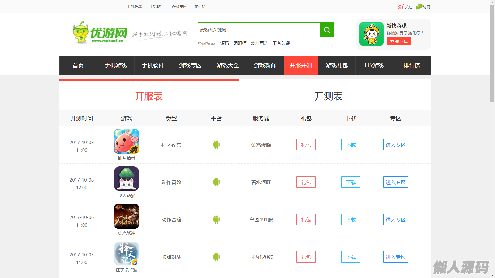Click 下载 button for 烈火战神
Image resolution: width=495 pixels, height=278 pixels.
tap(351, 220)
